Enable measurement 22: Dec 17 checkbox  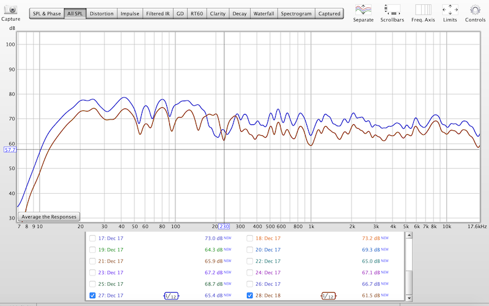coord(249,262)
